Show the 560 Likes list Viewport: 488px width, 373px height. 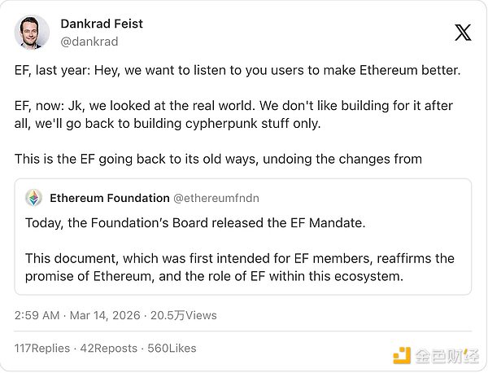(172, 348)
